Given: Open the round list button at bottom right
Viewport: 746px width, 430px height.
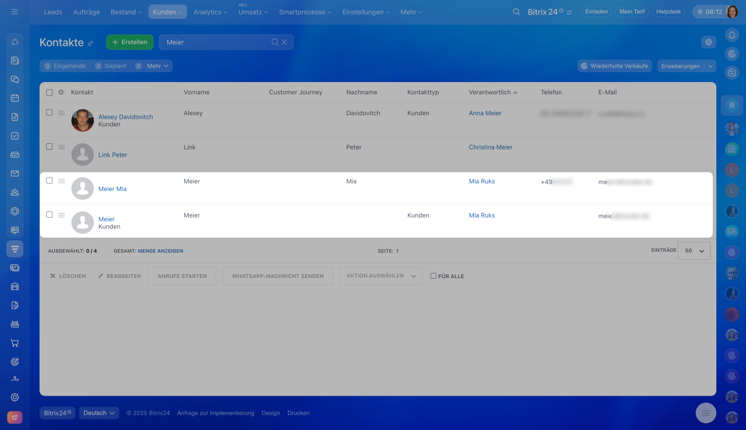Looking at the screenshot, I should point(706,413).
